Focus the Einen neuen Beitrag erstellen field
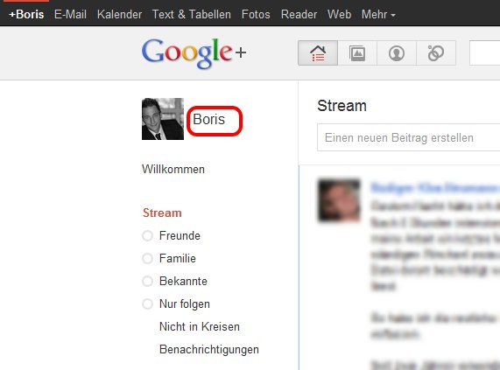Viewport: 500px width, 370px height. pyautogui.click(x=408, y=137)
